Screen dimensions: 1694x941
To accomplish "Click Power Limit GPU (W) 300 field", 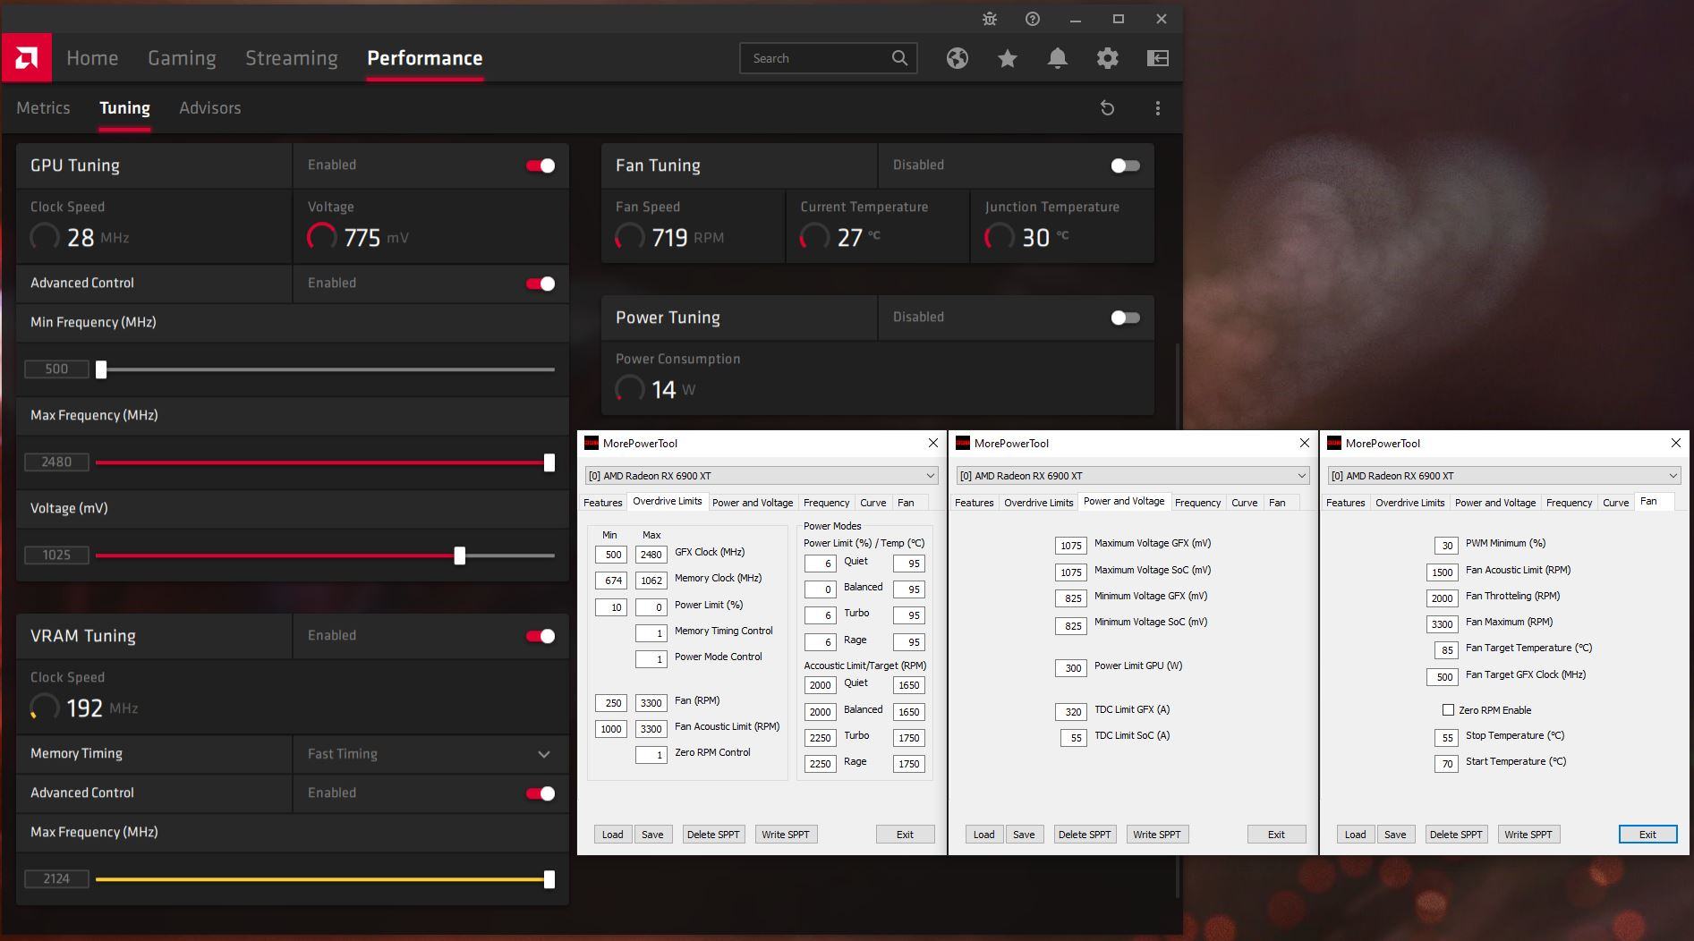I will coord(1071,668).
